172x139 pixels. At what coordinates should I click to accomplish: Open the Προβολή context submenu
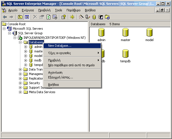pos(72,60)
